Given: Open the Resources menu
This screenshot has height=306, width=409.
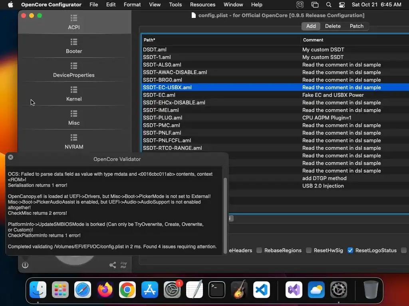Looking at the screenshot, I should click(203, 5).
